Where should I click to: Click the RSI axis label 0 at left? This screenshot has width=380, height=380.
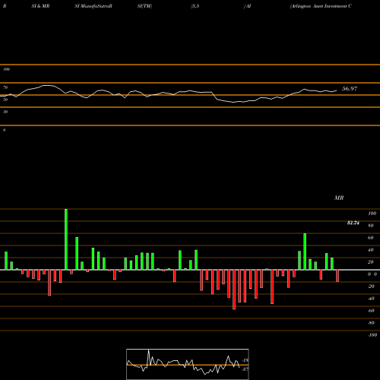(x=4, y=130)
